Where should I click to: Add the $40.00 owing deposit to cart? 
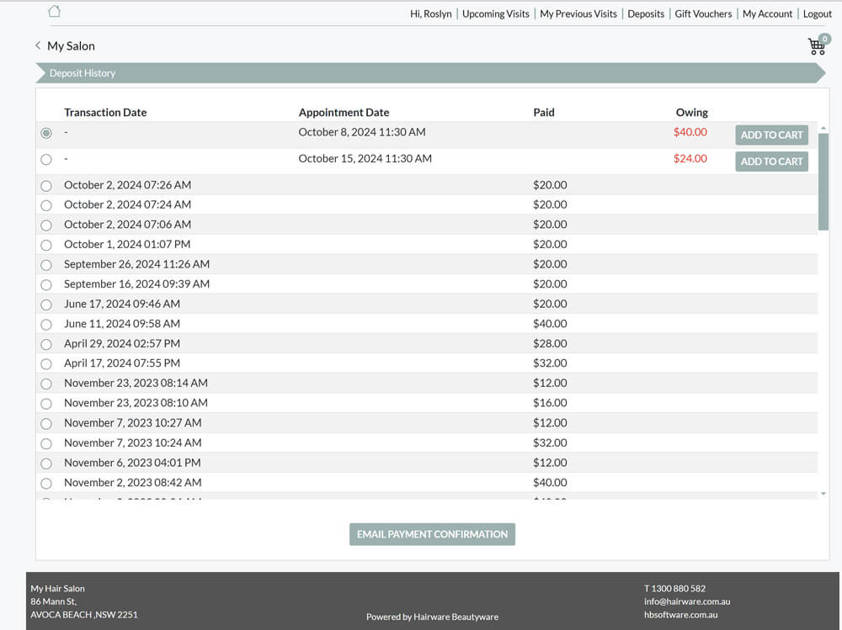(x=771, y=135)
